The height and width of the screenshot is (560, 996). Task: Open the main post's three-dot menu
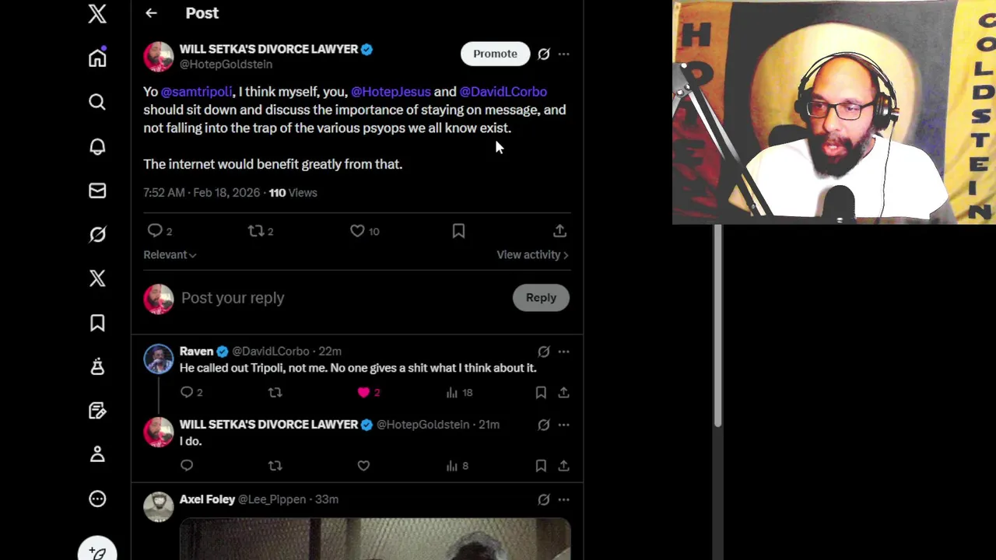563,54
